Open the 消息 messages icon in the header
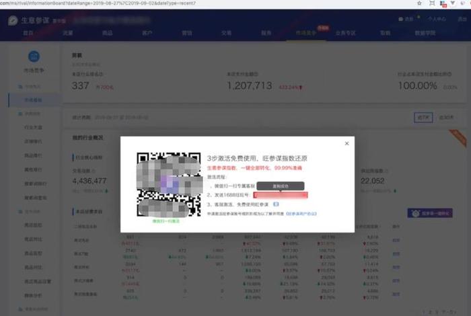The height and width of the screenshot is (316, 471). click(406, 19)
